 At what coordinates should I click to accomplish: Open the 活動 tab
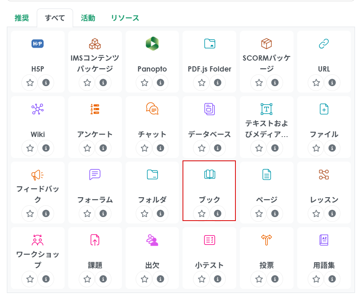point(88,18)
